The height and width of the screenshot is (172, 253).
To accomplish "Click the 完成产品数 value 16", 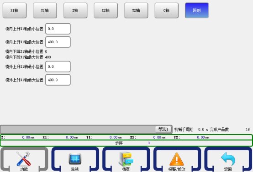I will tap(248, 129).
